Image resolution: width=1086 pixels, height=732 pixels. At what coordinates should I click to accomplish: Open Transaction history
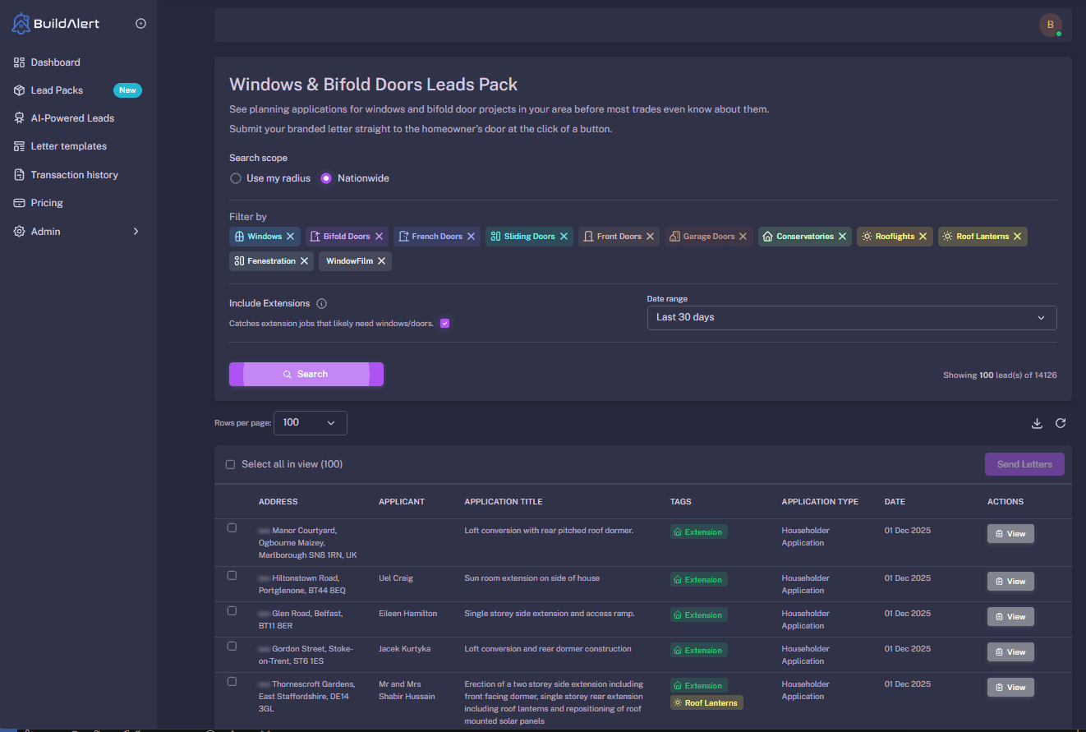pos(74,174)
